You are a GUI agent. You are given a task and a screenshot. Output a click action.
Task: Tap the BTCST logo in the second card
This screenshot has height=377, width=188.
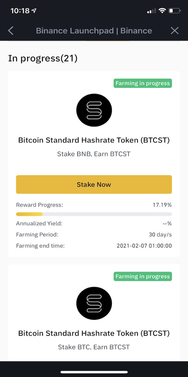pyautogui.click(x=94, y=303)
